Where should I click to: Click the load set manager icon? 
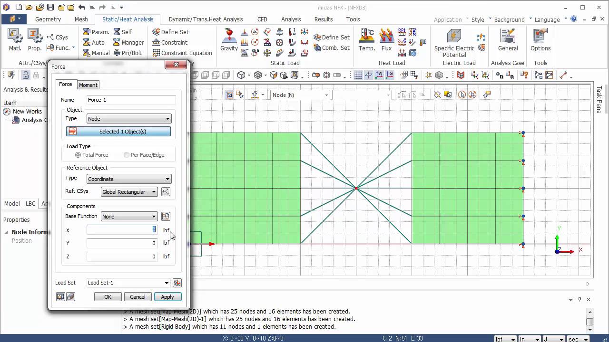tap(177, 283)
